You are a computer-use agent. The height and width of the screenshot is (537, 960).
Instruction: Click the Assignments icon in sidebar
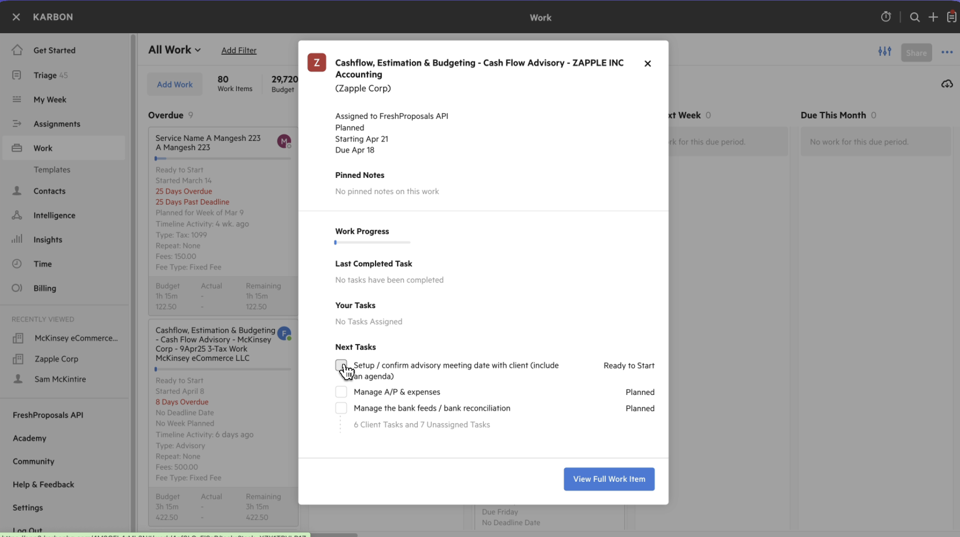point(17,123)
